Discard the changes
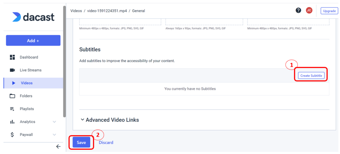 (x=106, y=142)
